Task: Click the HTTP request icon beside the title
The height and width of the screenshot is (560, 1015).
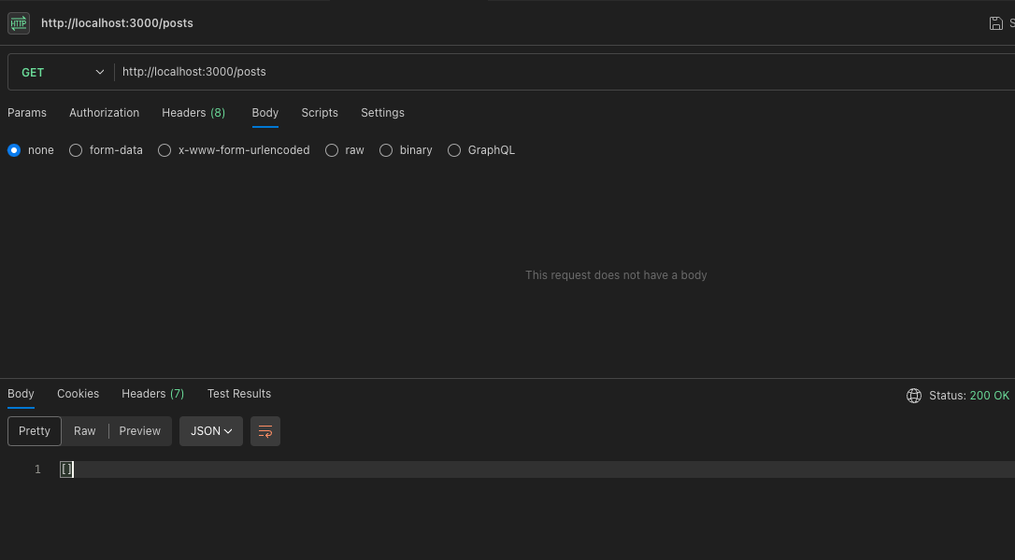Action: pyautogui.click(x=19, y=23)
